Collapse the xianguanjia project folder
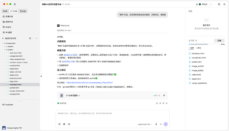This screenshot has width=229, height=131. (3, 43)
